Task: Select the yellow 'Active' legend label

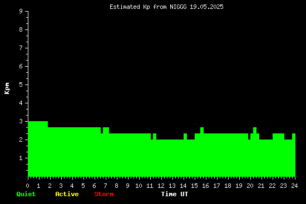Action: click(x=67, y=194)
